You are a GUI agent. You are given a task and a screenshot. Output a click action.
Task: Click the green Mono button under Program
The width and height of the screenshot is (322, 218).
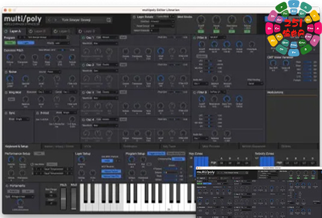pos(10,43)
